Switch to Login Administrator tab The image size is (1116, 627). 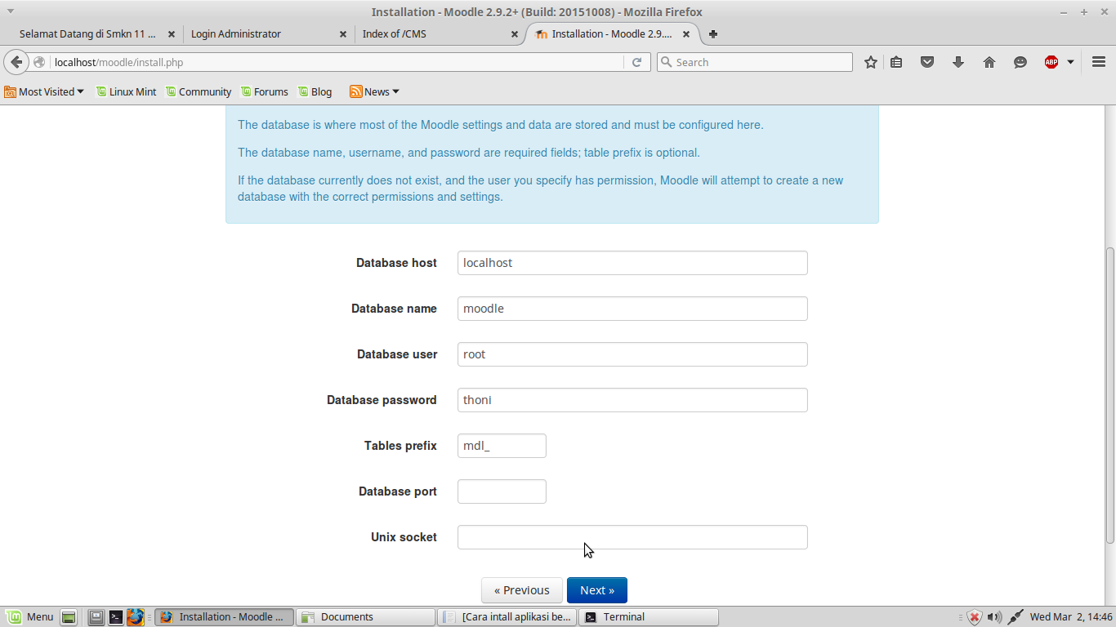click(x=236, y=34)
